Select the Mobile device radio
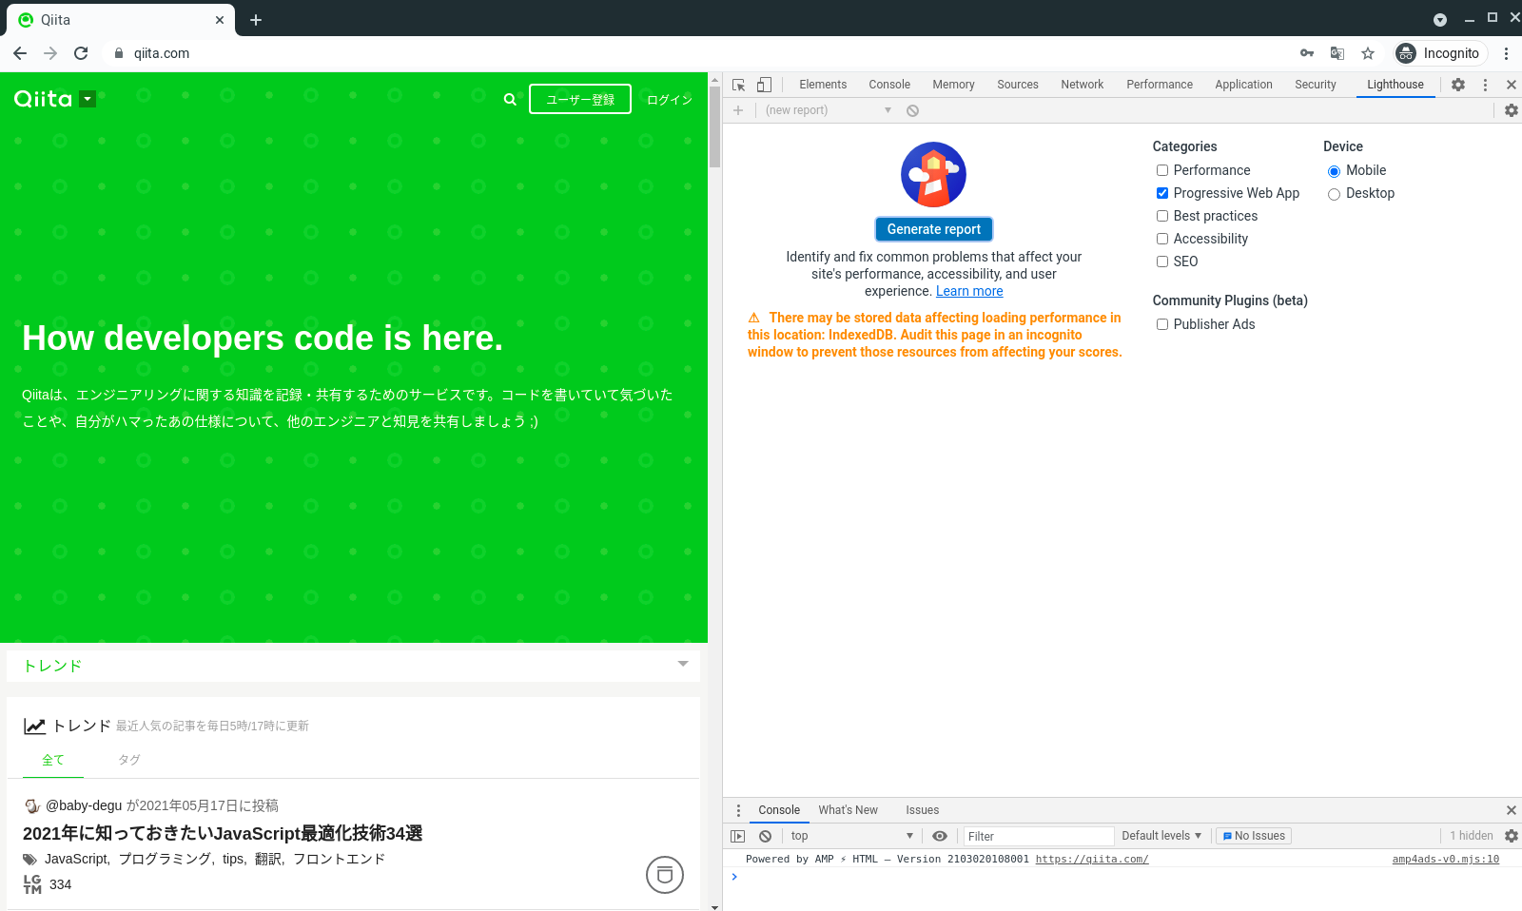 tap(1334, 171)
